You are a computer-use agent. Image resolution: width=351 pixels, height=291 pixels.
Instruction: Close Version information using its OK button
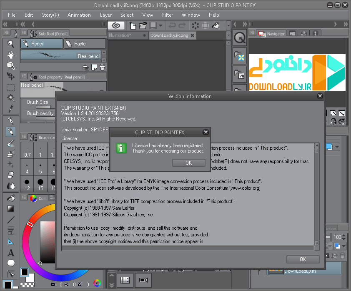303,259
